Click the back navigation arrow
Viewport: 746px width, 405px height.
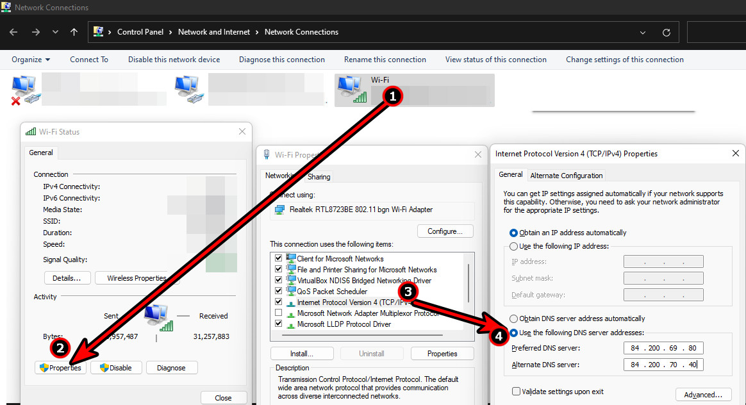point(13,31)
